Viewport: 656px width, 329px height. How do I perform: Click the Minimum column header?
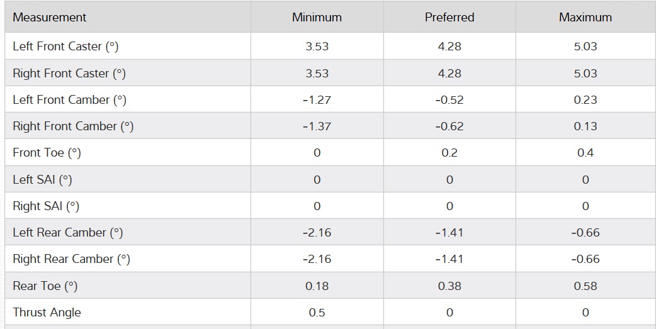click(x=317, y=18)
